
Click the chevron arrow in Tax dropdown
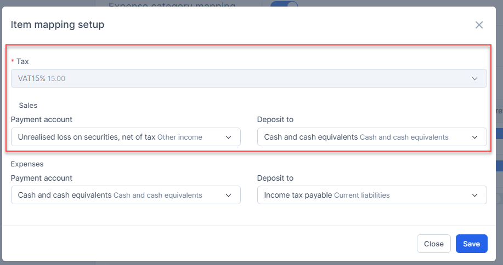coord(475,78)
